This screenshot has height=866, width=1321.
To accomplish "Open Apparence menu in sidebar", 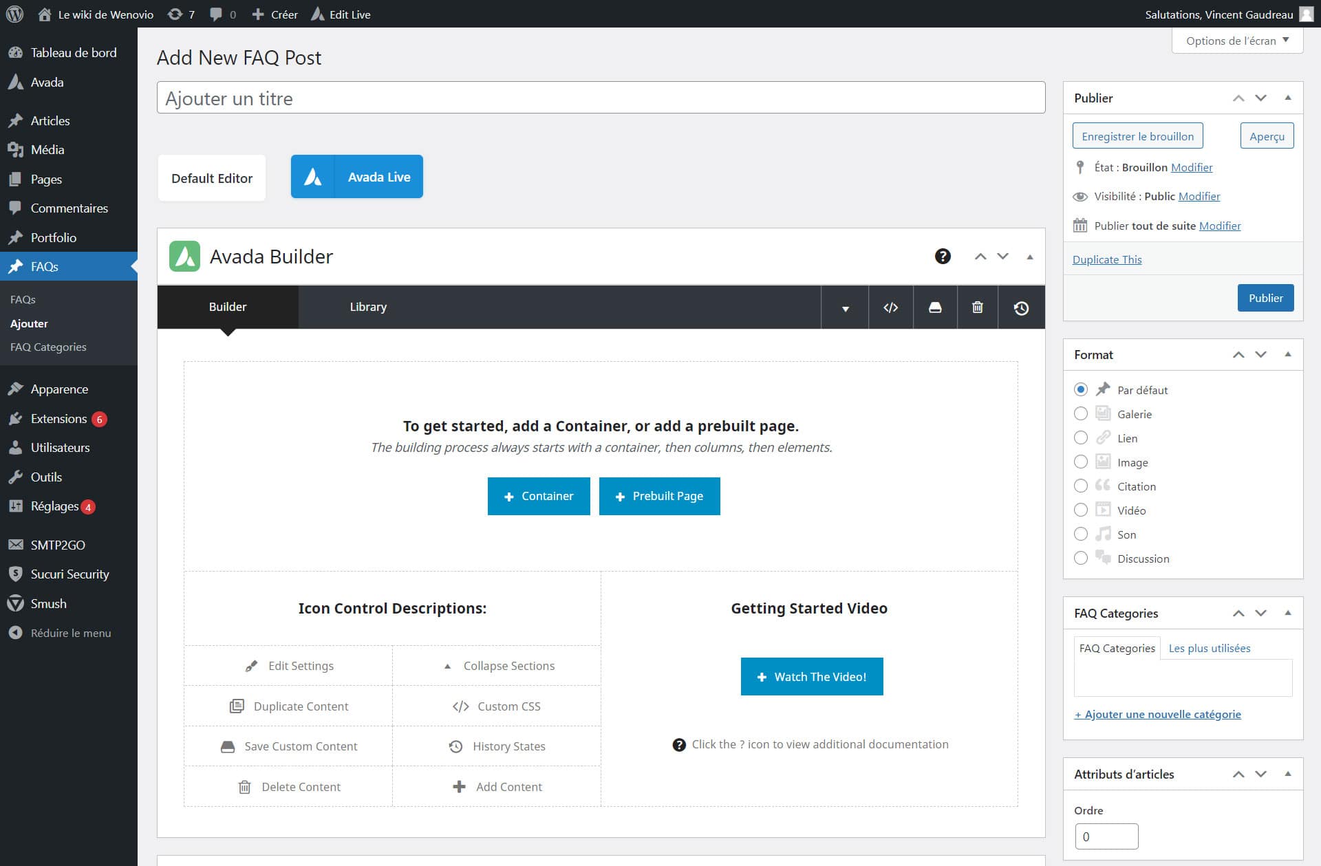I will coord(69,389).
